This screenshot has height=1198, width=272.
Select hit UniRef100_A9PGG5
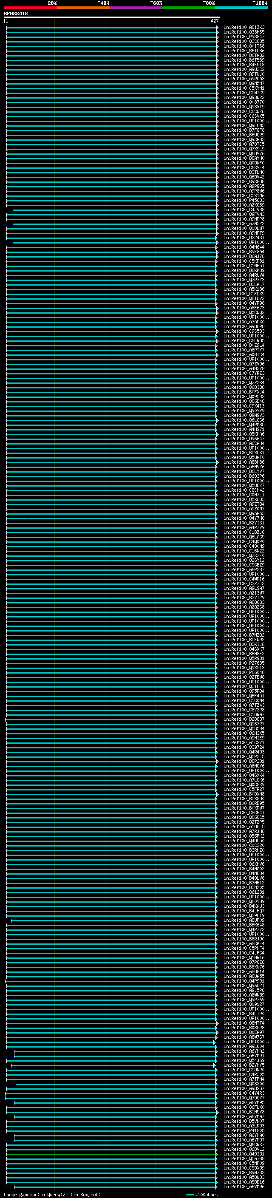244,187
